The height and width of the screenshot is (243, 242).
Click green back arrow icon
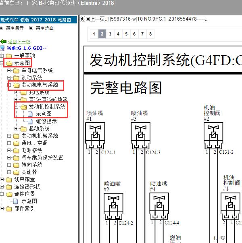point(3,42)
